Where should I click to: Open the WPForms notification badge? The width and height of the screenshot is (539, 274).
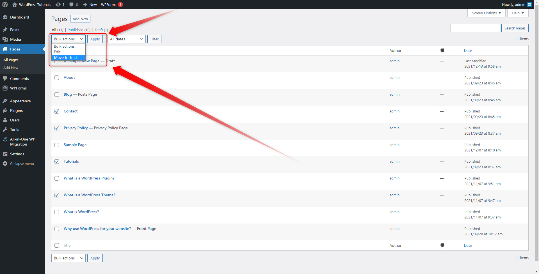[120, 4]
